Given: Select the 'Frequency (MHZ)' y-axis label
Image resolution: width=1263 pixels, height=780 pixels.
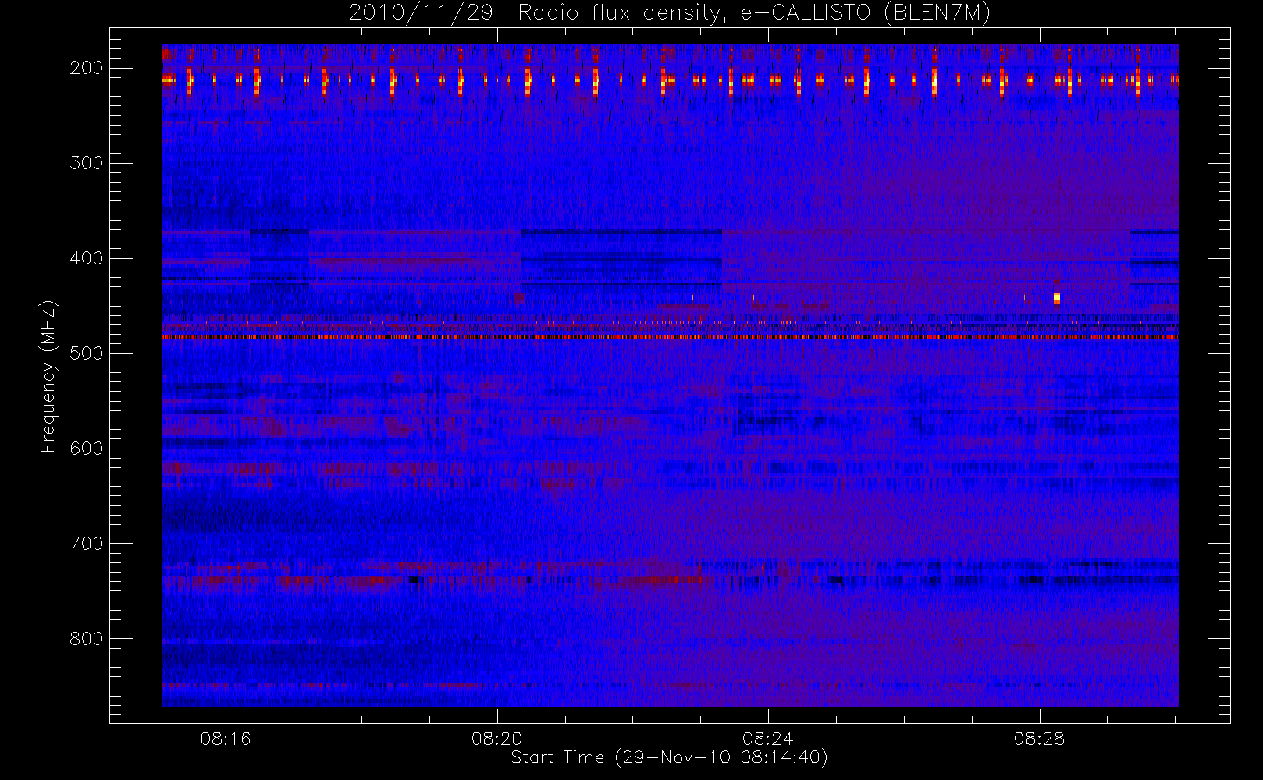Looking at the screenshot, I should (48, 376).
